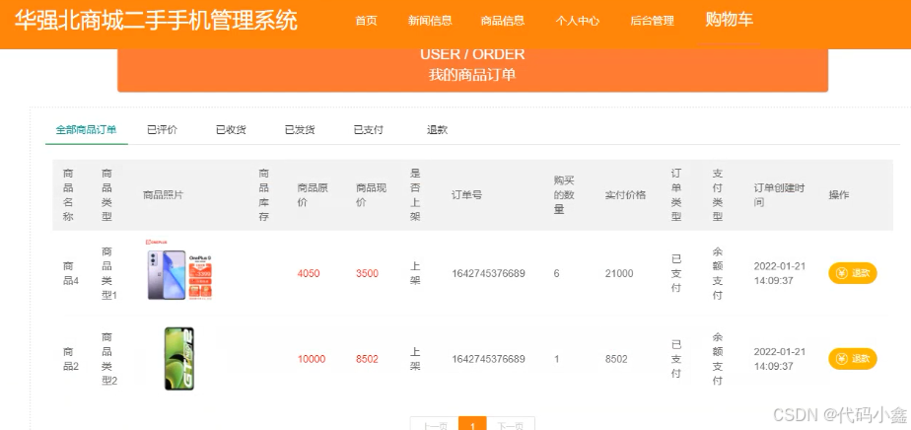Click the 订单创建时间 column header
Viewport: 911px width, 430px height.
(x=779, y=195)
